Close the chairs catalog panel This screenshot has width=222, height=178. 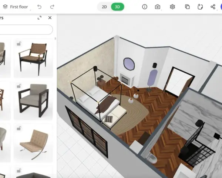pyautogui.click(x=50, y=18)
